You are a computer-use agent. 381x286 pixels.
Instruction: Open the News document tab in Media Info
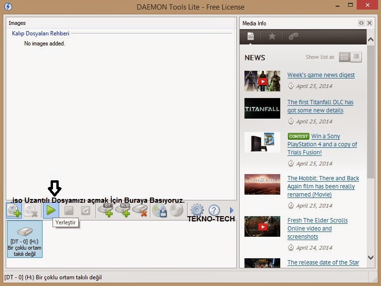pyautogui.click(x=251, y=36)
